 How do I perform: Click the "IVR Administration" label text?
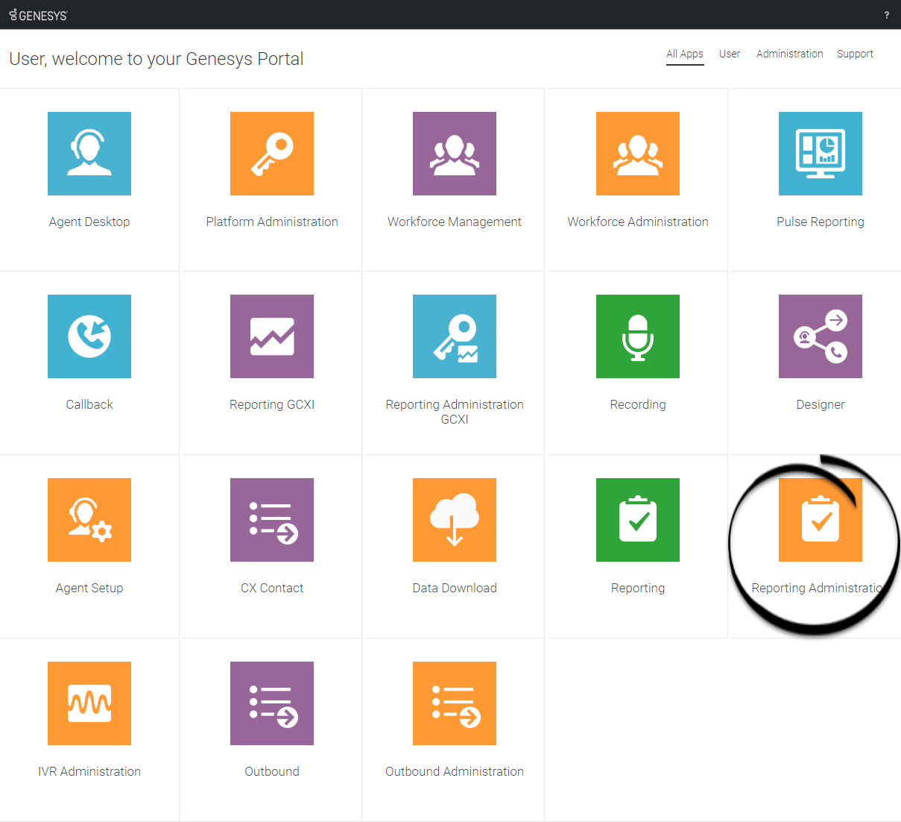[x=89, y=771]
